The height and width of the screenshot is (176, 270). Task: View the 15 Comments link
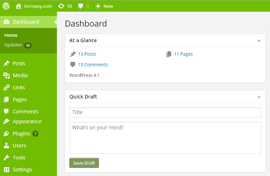(x=93, y=64)
